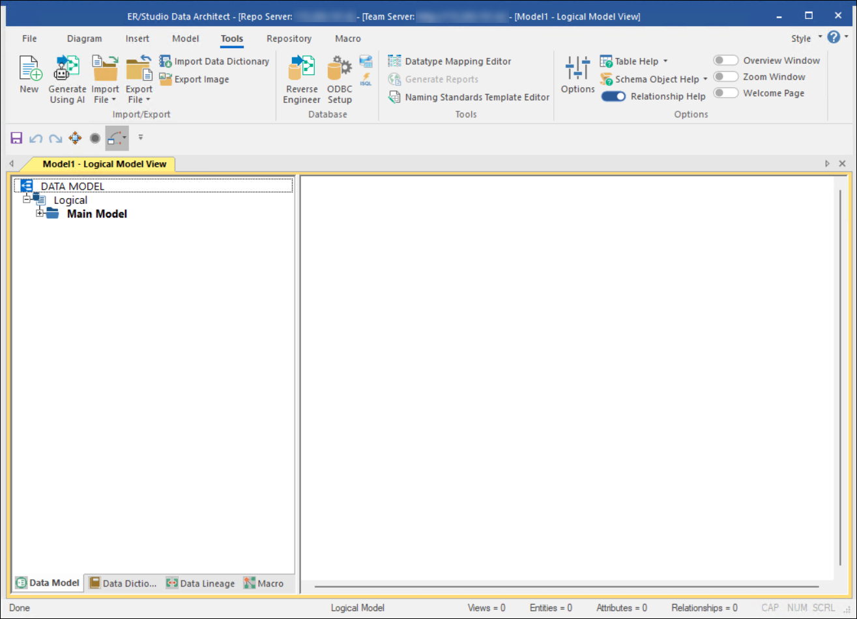Save using the purple floppy disk icon
Viewport: 857px width, 619px height.
coord(17,138)
